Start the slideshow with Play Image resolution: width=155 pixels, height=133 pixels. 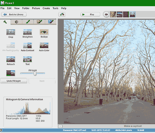click(x=90, y=14)
